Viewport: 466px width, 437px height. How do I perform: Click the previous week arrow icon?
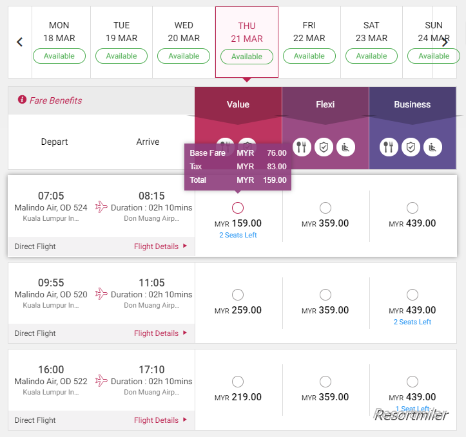click(x=19, y=42)
